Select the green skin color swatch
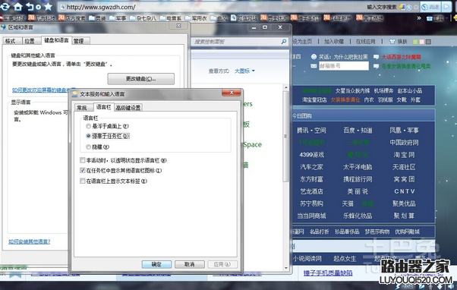The height and width of the screenshot is (290, 457). tap(415, 42)
